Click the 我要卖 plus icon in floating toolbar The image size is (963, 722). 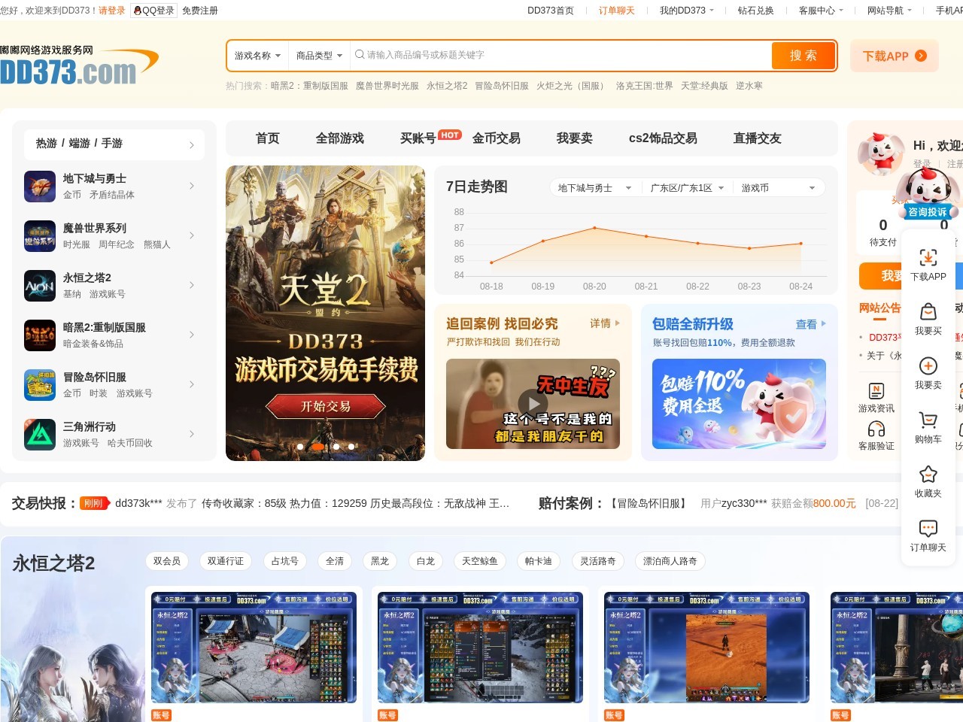[x=928, y=366]
